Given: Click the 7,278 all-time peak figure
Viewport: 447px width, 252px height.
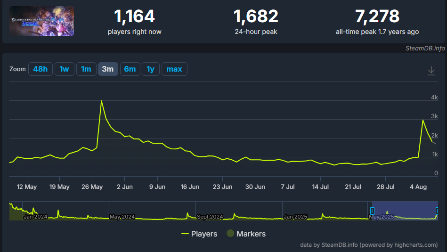Looking at the screenshot, I should tap(377, 16).
